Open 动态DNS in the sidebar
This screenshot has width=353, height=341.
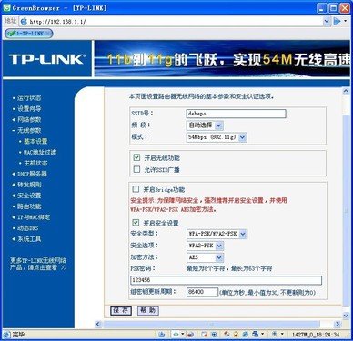pos(27,228)
